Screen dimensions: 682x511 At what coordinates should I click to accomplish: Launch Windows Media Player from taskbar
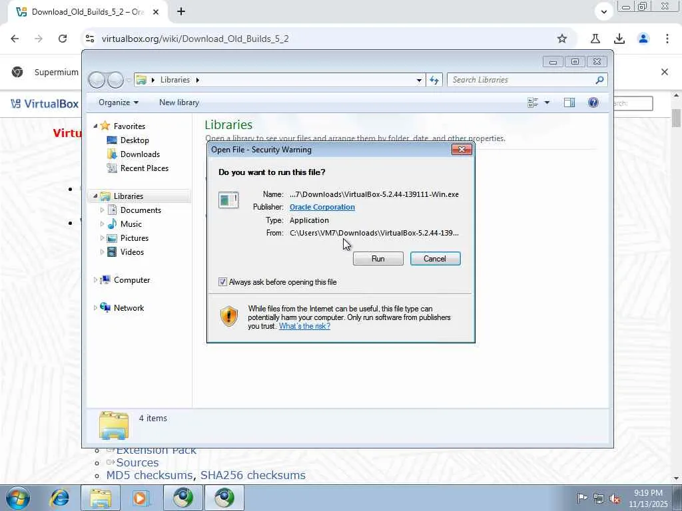(141, 498)
